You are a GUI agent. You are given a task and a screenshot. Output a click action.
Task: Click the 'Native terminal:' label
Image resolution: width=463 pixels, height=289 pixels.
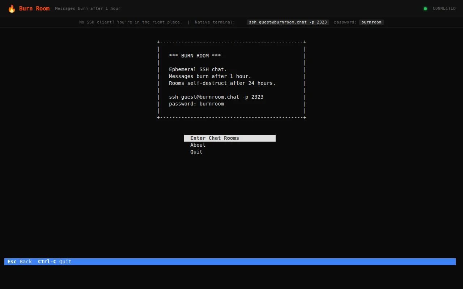tap(215, 22)
